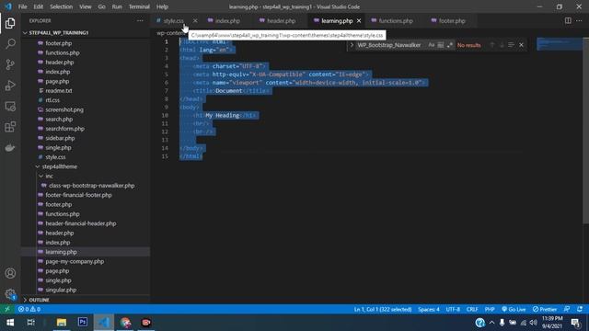The width and height of the screenshot is (589, 331).
Task: Open the errors and warnings count
Action: [x=29, y=309]
